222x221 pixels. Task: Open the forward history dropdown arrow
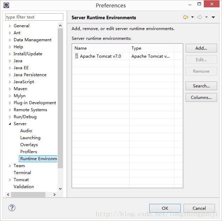206,17
